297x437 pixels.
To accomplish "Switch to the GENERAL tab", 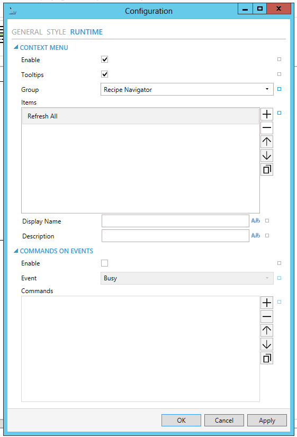I will pos(27,32).
